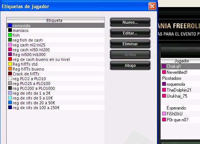
Task: Select reg cash nl50/nl200 label row
Action: point(56,50)
